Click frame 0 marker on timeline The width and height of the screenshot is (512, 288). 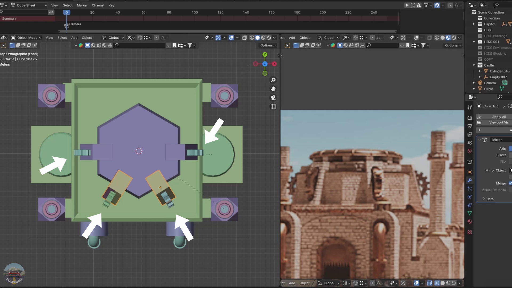66,12
